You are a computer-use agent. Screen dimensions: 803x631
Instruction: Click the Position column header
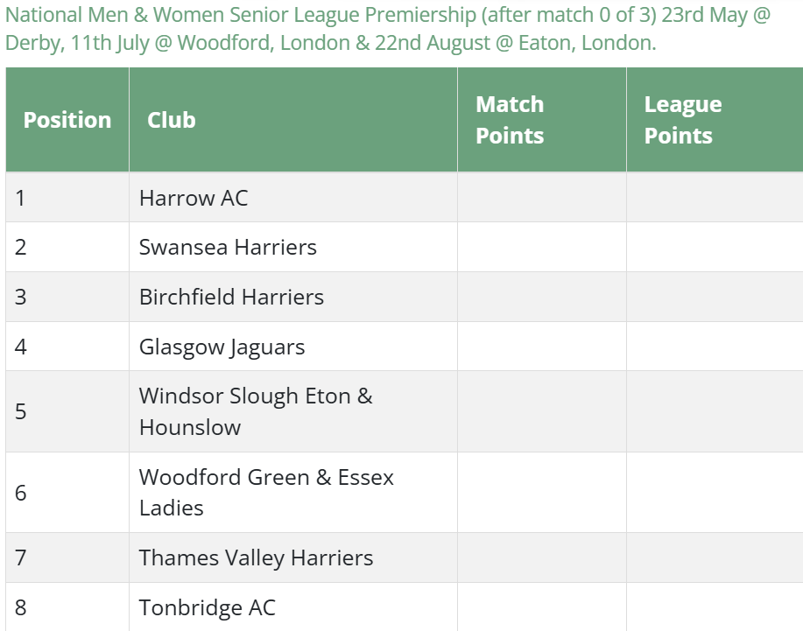click(x=67, y=120)
